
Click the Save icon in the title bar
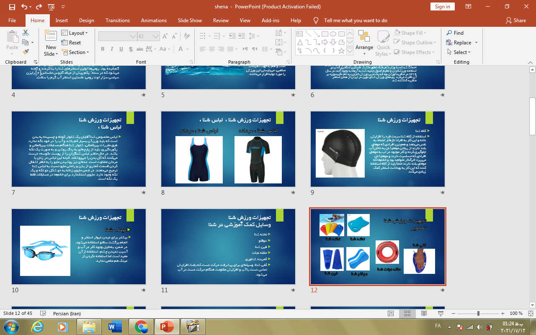[x=12, y=7]
